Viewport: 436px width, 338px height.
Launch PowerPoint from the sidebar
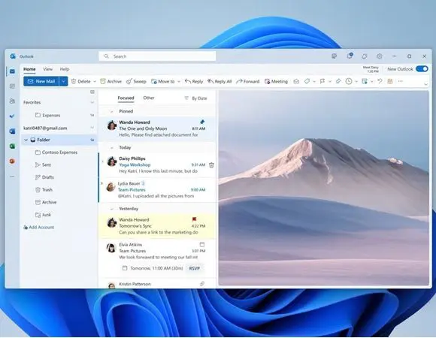coord(12,161)
